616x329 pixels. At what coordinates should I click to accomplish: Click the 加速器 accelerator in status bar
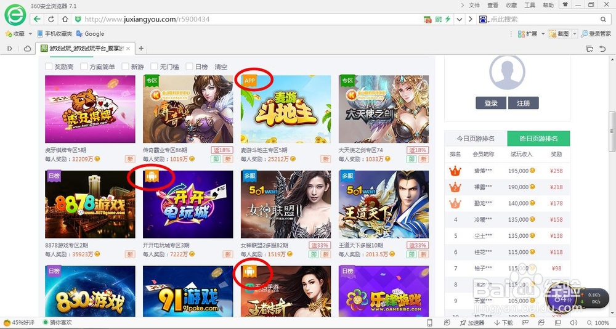point(472,323)
